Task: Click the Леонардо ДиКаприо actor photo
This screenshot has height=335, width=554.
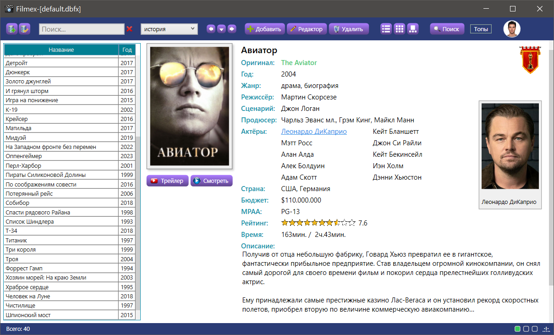Action: (510, 146)
